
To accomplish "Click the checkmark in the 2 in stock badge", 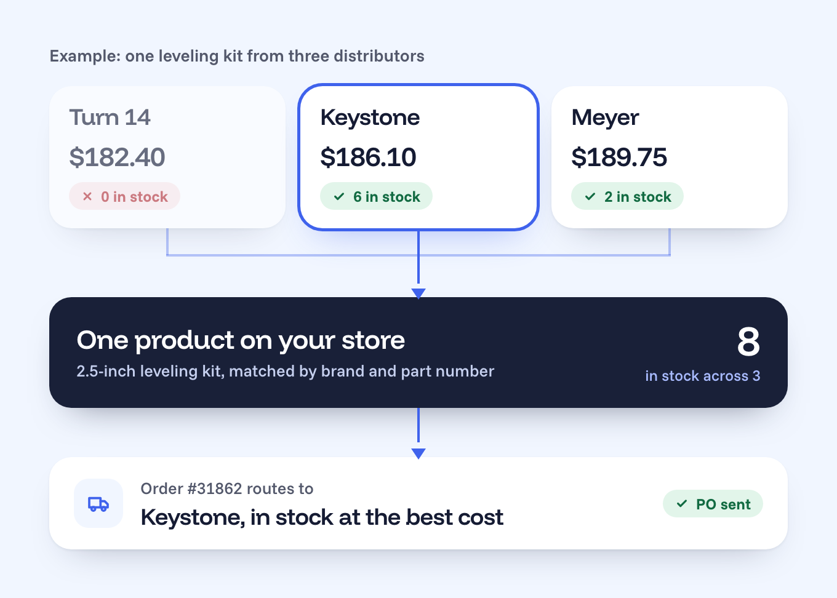I will [x=590, y=197].
